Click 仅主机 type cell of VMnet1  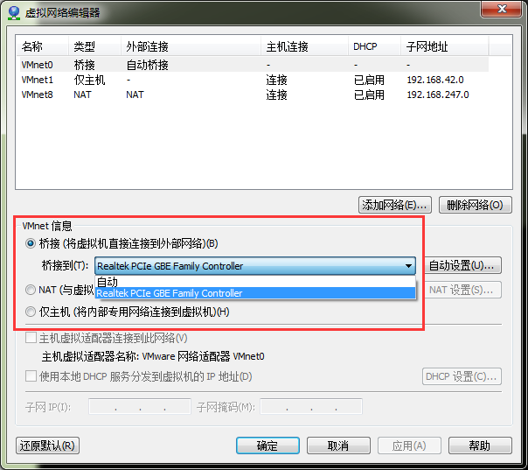(89, 80)
